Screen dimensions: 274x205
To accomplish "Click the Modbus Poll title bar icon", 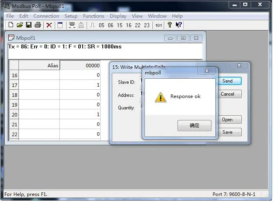I will tap(7, 6).
